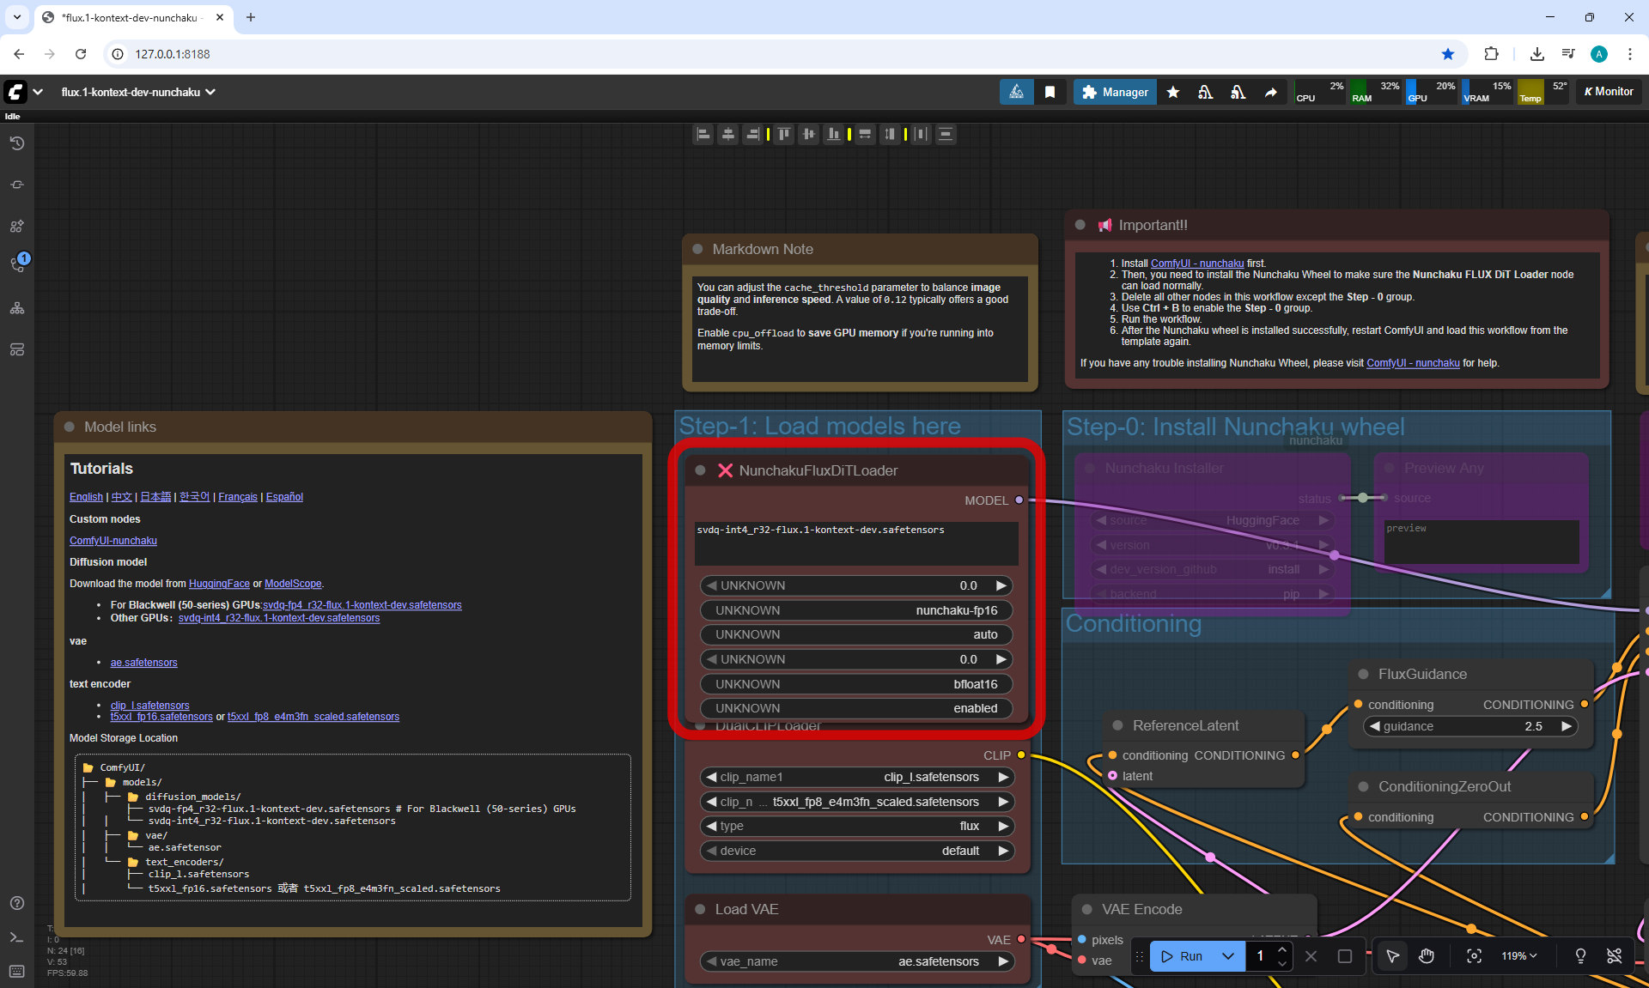Open the ComfyUI-nunchaku custom nodes link
The image size is (1649, 988).
[113, 541]
